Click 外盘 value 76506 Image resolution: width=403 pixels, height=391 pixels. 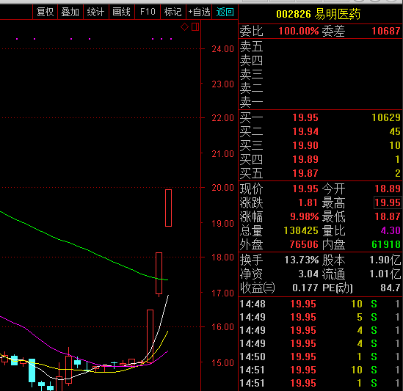304,244
